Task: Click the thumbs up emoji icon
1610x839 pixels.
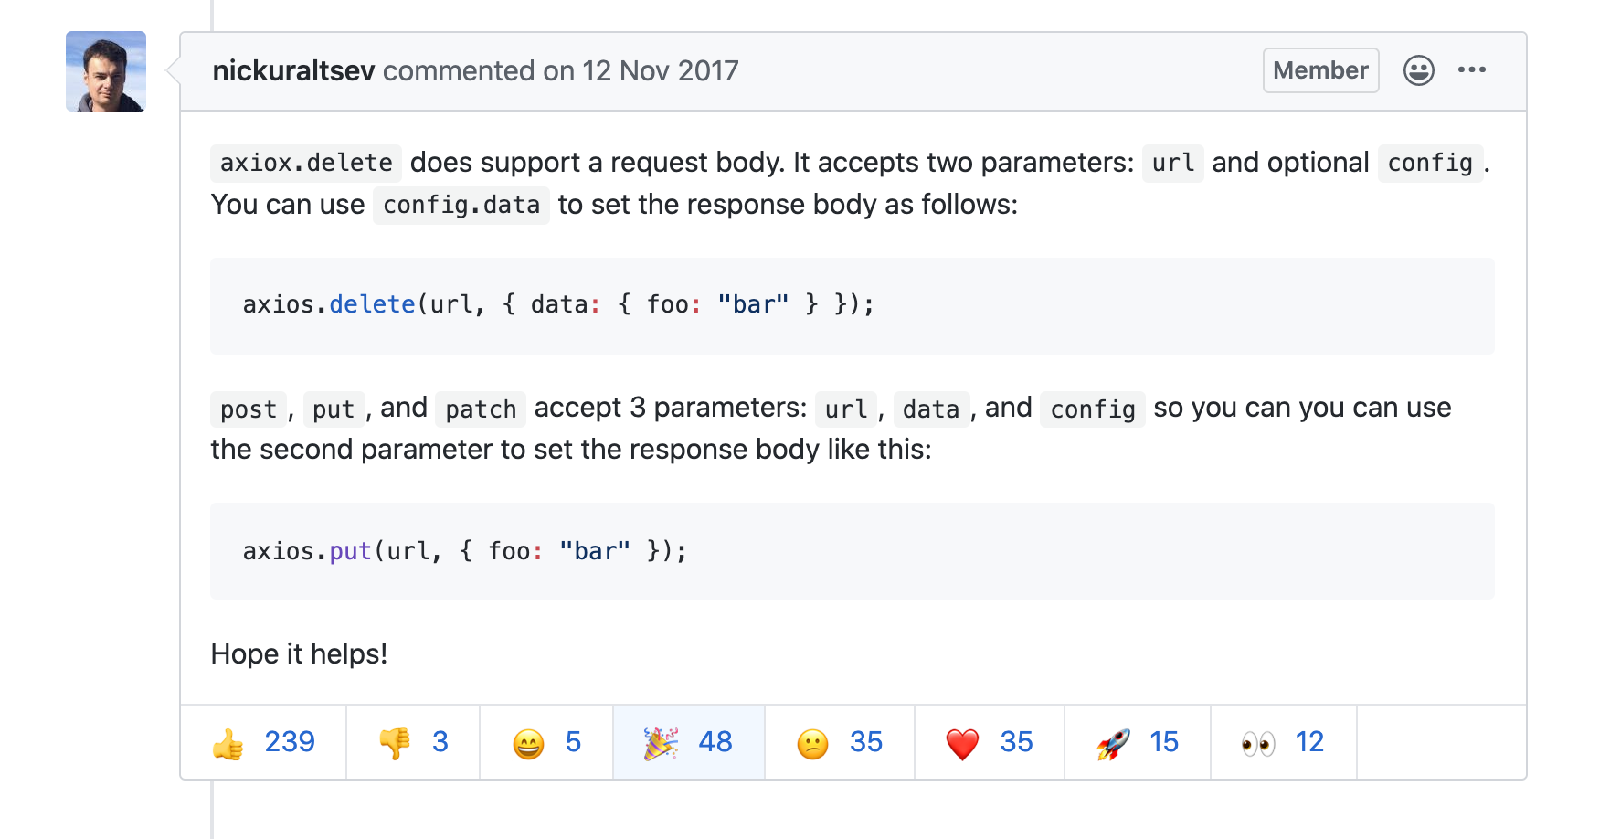Action: tap(228, 744)
